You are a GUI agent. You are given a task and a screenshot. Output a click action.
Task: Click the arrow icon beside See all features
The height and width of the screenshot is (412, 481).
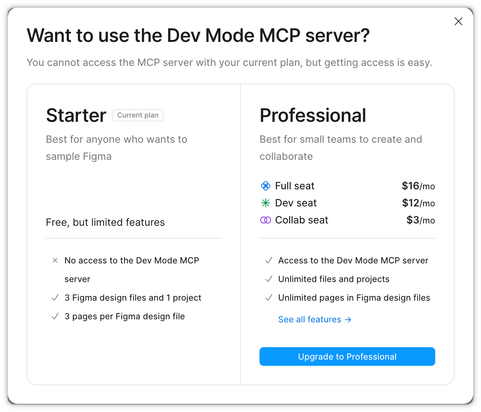[x=348, y=319]
